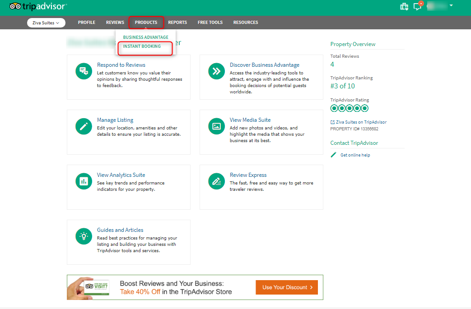This screenshot has width=471, height=309.
Task: Open the Ziva Suites property selector
Action: click(46, 23)
